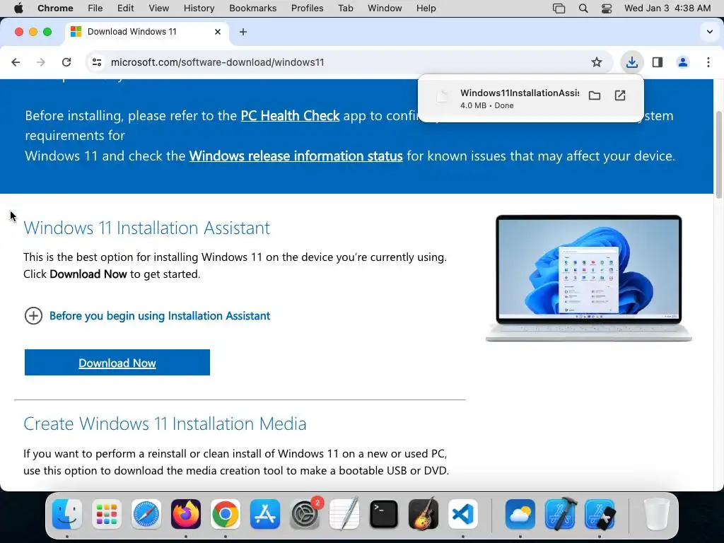This screenshot has width=724, height=543.
Task: Close the Download Windows 11 tab
Action: point(218,32)
